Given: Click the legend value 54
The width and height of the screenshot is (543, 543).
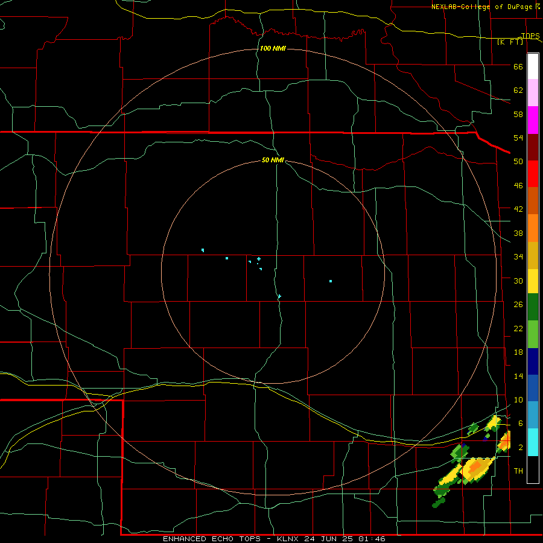Looking at the screenshot, I should (518, 138).
